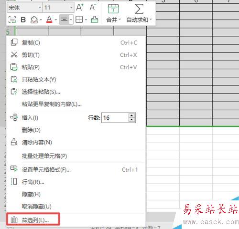Click the scissors icon beside 剪切(T)
This screenshot has width=239, height=229.
pyautogui.click(x=14, y=54)
